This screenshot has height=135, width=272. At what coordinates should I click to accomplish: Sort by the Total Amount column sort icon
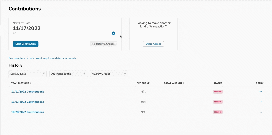click(184, 83)
